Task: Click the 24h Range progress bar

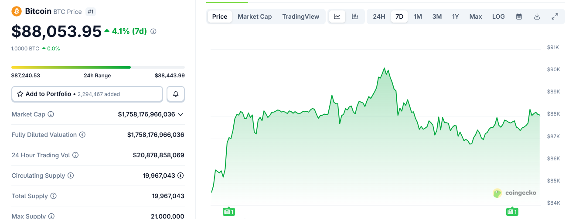Action: [x=98, y=67]
